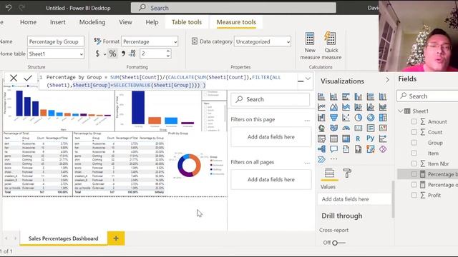The height and width of the screenshot is (257, 458).
Task: Switch to the Table tools tab
Action: (x=187, y=22)
